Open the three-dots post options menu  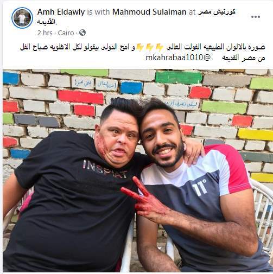click(256, 17)
